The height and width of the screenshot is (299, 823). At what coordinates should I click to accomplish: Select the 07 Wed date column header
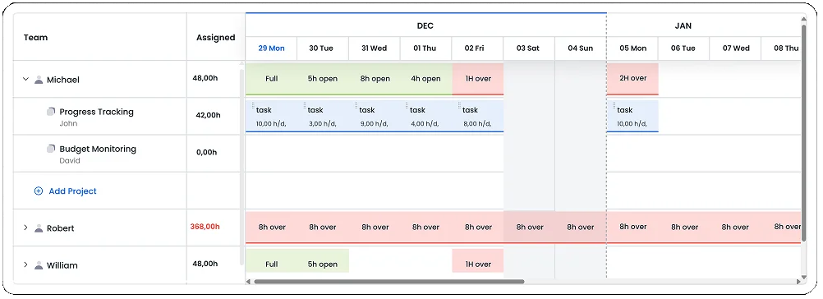click(735, 48)
